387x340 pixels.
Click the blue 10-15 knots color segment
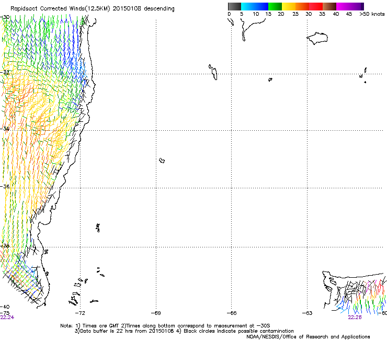261,6
